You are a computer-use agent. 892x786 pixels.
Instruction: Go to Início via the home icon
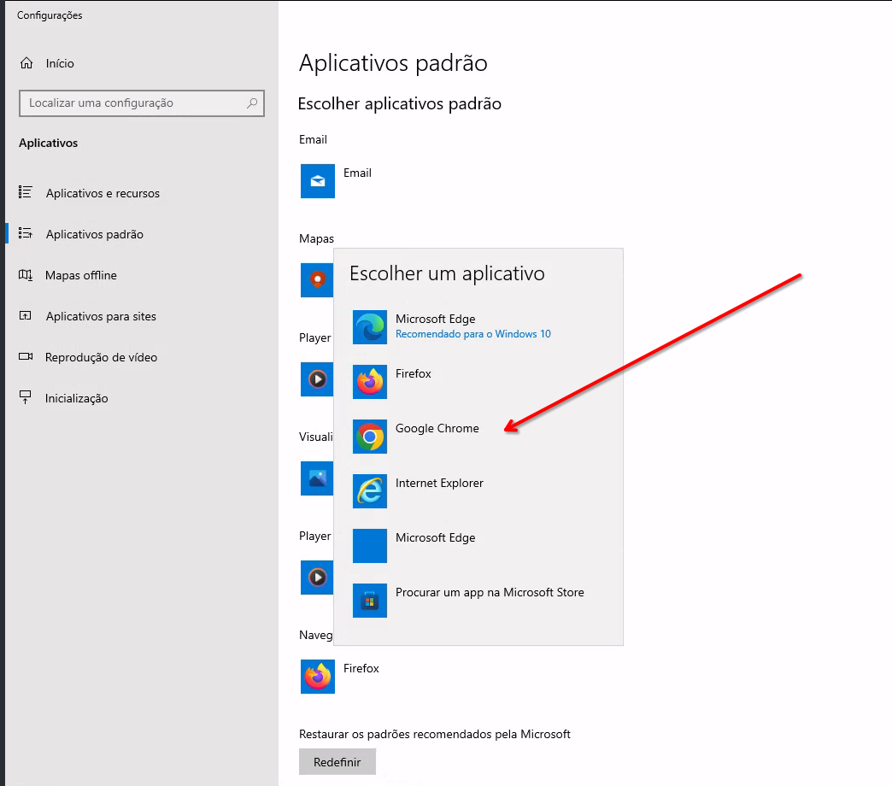[26, 63]
